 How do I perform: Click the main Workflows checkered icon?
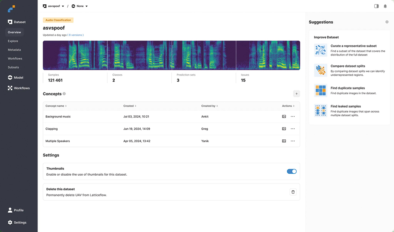[x=10, y=88]
